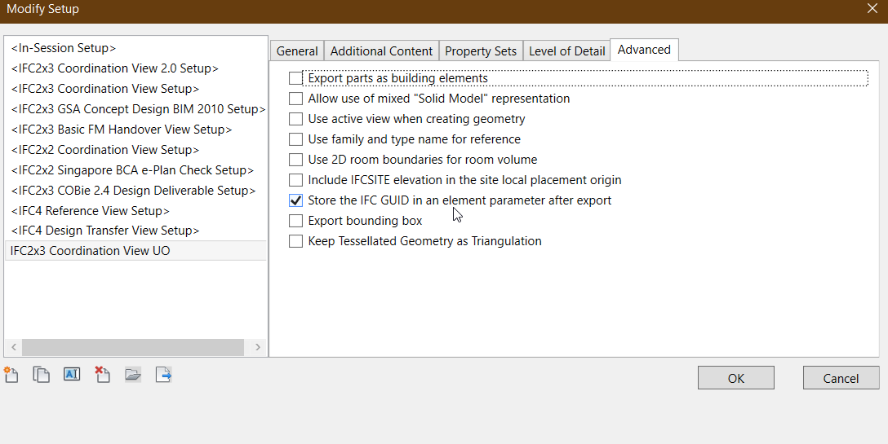Viewport: 888px width, 444px height.
Task: Check Use 2D room boundaries for room volume
Action: pos(295,160)
